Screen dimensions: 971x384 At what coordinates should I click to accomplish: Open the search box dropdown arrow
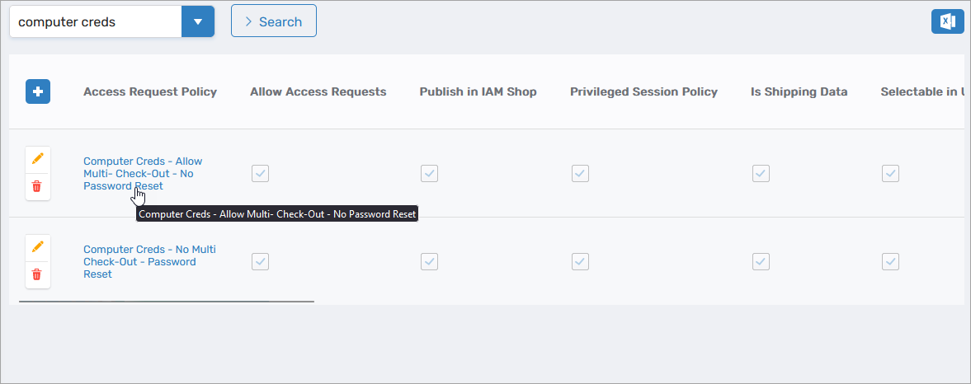click(197, 21)
